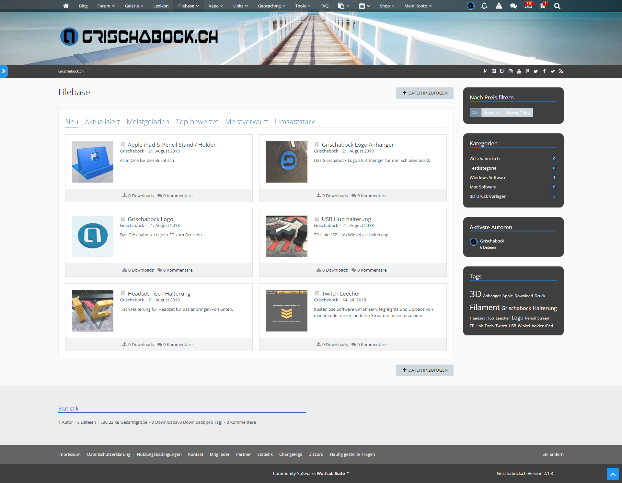This screenshot has width=622, height=483.
Task: Switch to the Meistgeladen tab
Action: 148,122
